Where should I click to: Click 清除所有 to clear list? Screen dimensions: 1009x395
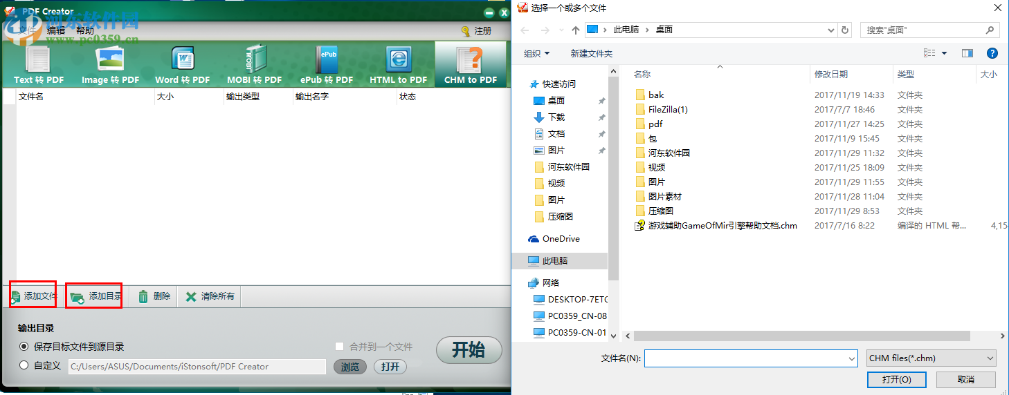(210, 296)
